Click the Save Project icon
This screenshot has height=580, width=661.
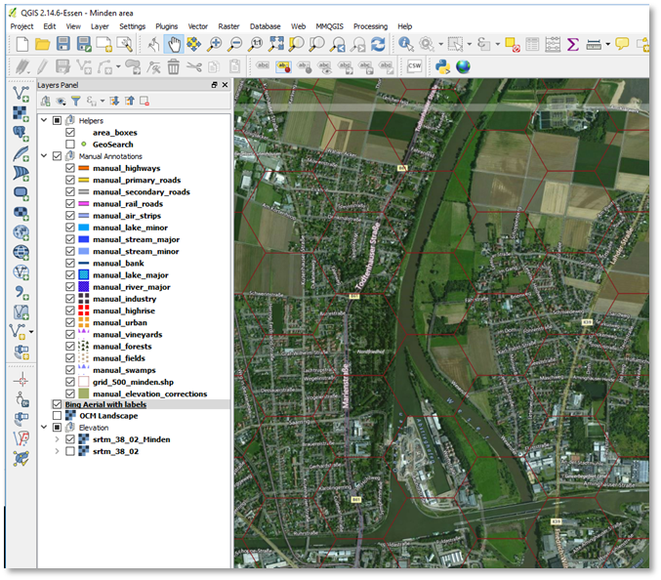point(63,44)
